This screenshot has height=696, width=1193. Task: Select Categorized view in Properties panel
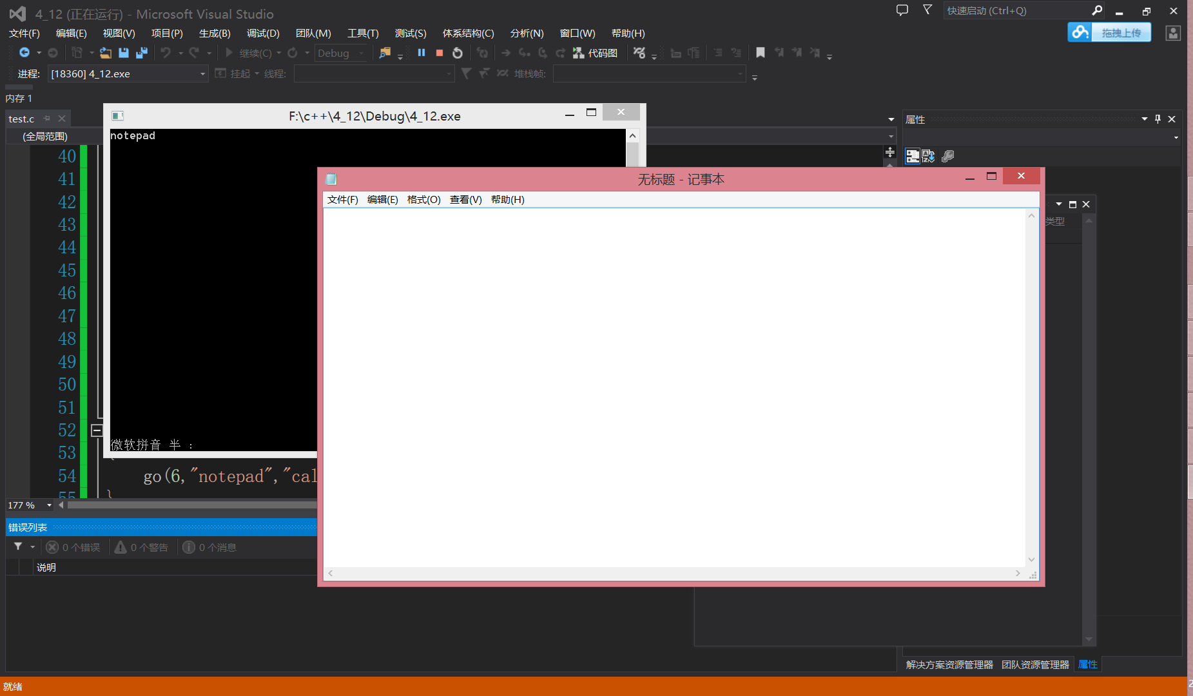(x=913, y=156)
